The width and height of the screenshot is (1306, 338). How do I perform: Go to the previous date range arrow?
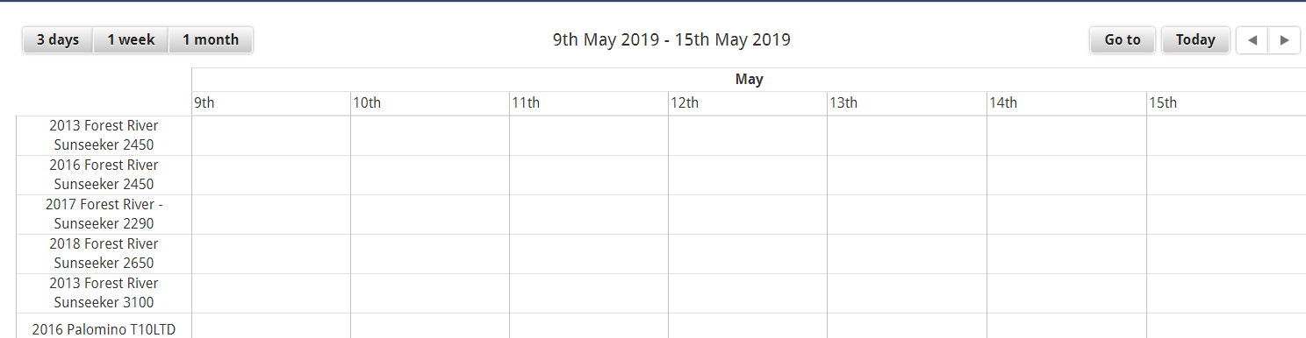pos(1252,40)
